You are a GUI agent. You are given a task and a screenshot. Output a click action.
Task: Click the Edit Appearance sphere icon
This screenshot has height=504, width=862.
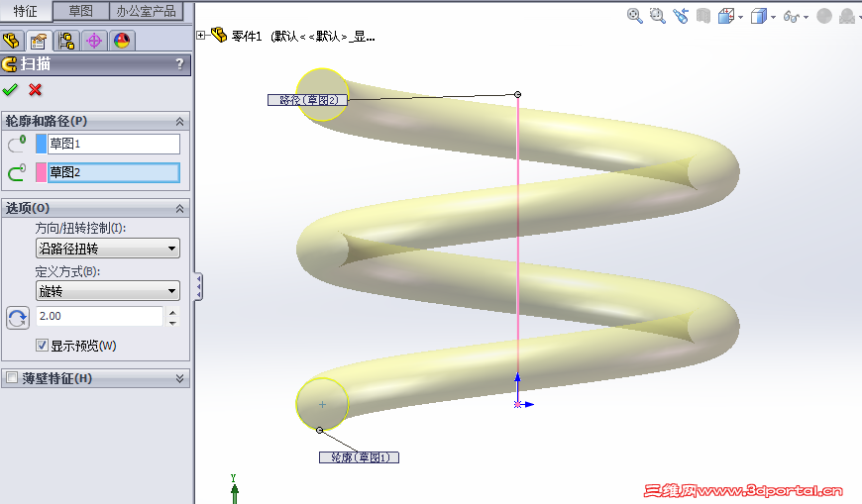pos(824,16)
